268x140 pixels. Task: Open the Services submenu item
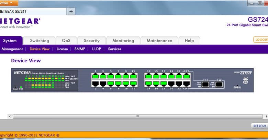point(114,49)
